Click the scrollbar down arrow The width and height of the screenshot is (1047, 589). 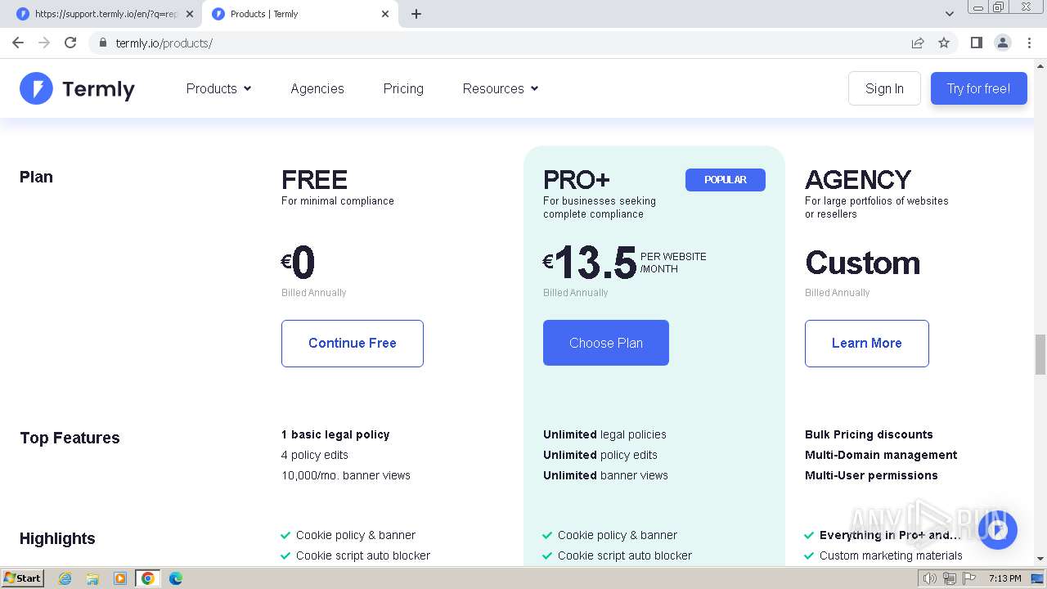point(1040,559)
